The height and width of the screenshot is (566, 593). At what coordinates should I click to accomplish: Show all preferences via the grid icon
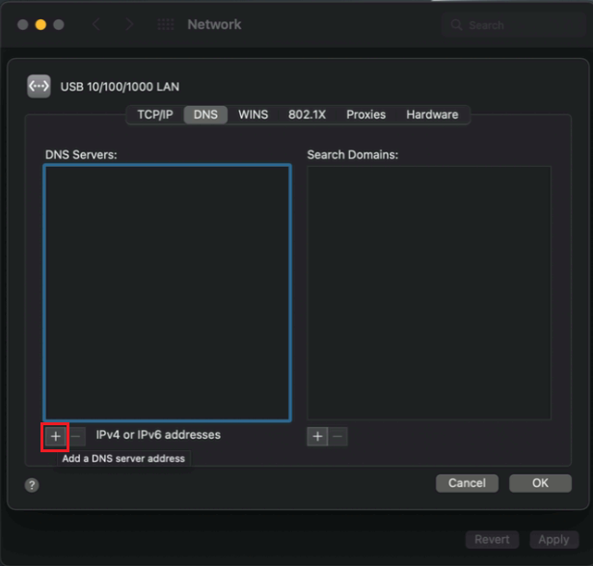click(165, 24)
